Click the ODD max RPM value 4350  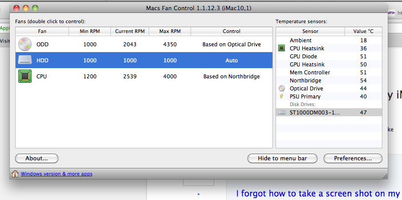[170, 45]
